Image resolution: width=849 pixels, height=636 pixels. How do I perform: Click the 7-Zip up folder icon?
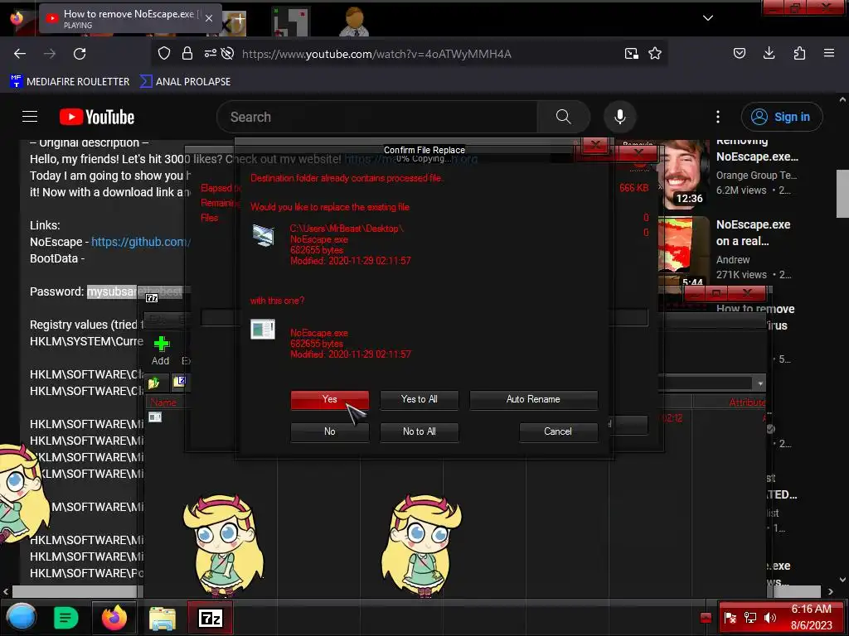point(154,383)
